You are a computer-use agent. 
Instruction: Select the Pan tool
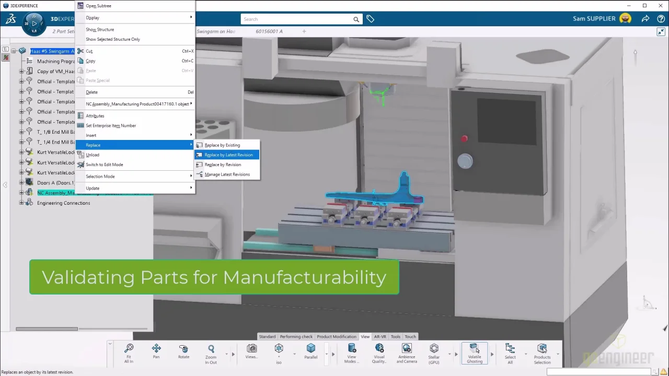coord(156,349)
